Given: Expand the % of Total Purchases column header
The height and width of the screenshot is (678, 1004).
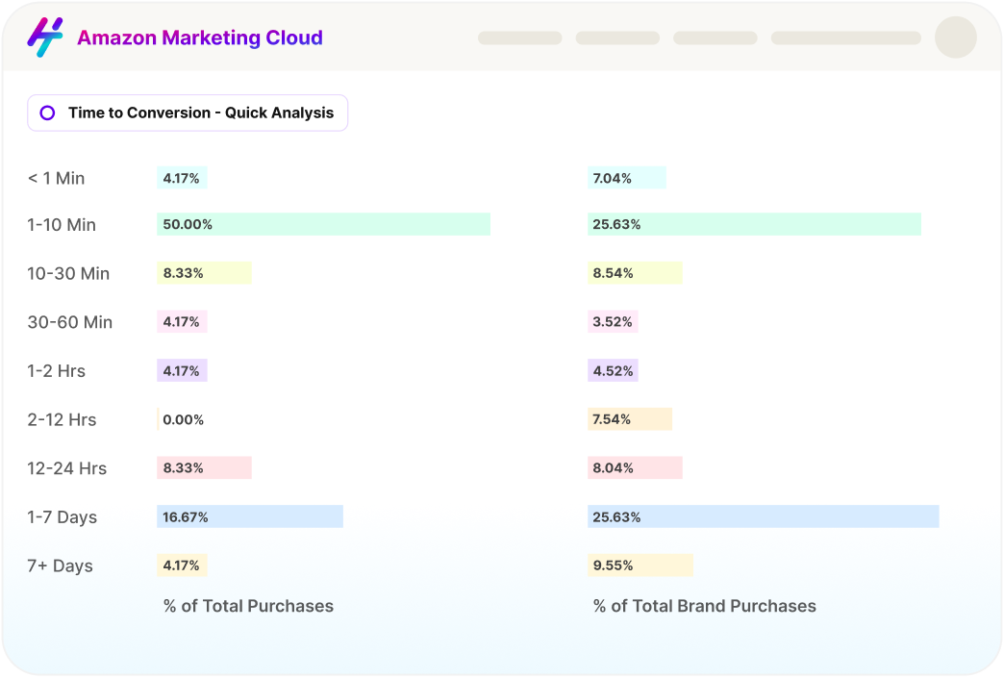Looking at the screenshot, I should pos(247,606).
